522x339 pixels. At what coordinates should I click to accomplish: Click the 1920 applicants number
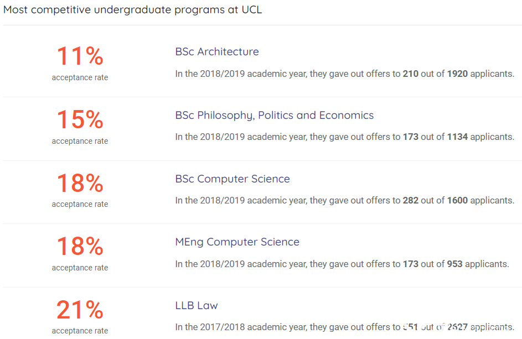point(457,74)
